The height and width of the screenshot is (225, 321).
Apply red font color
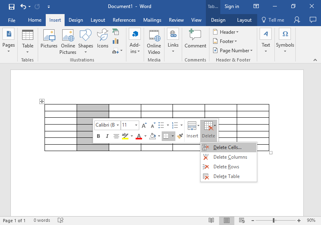139,136
